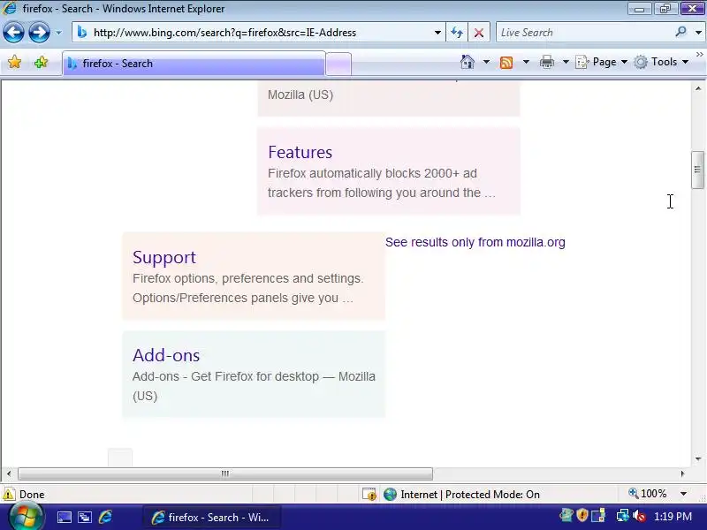Stop loading with the red X button

tap(479, 33)
